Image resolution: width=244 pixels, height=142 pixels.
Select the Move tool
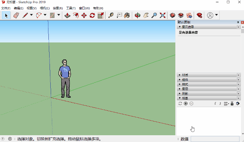[x=84, y=15]
